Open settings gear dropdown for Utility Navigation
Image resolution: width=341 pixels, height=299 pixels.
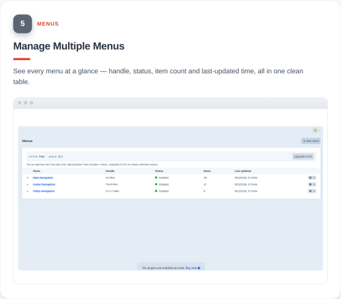[x=312, y=191]
